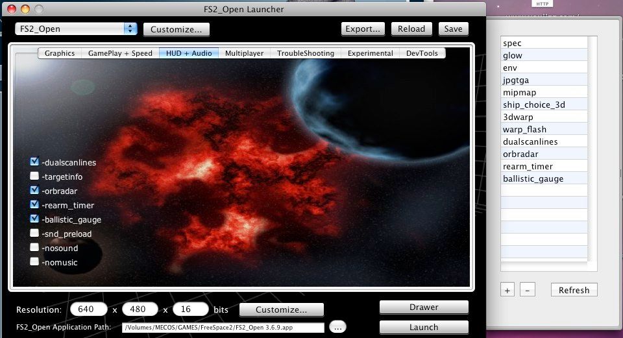Open the FS2_Open profile dropdown
The image size is (623, 338).
click(x=76, y=29)
